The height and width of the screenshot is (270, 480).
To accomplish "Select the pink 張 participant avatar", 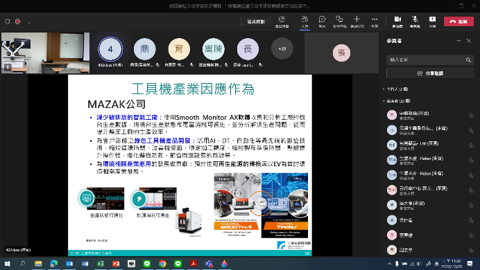I will 341,53.
